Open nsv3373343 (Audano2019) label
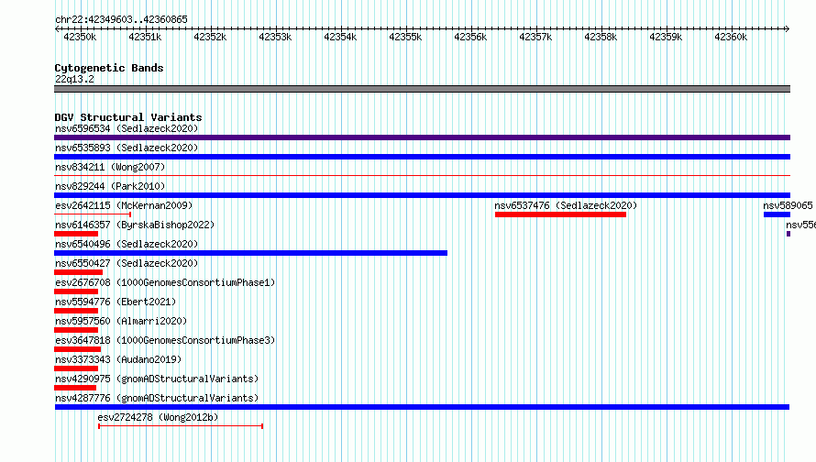 coord(118,359)
